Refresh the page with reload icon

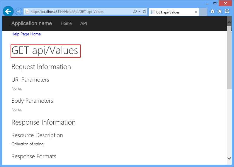click(144, 11)
